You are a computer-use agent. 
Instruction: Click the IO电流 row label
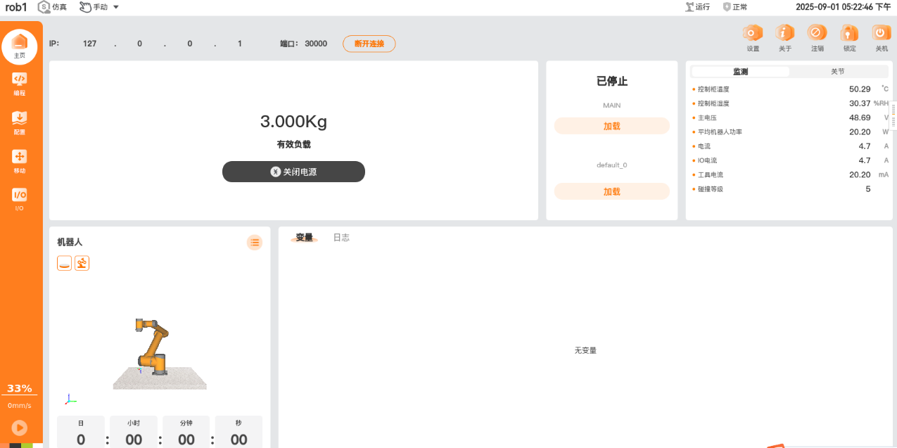[707, 160]
